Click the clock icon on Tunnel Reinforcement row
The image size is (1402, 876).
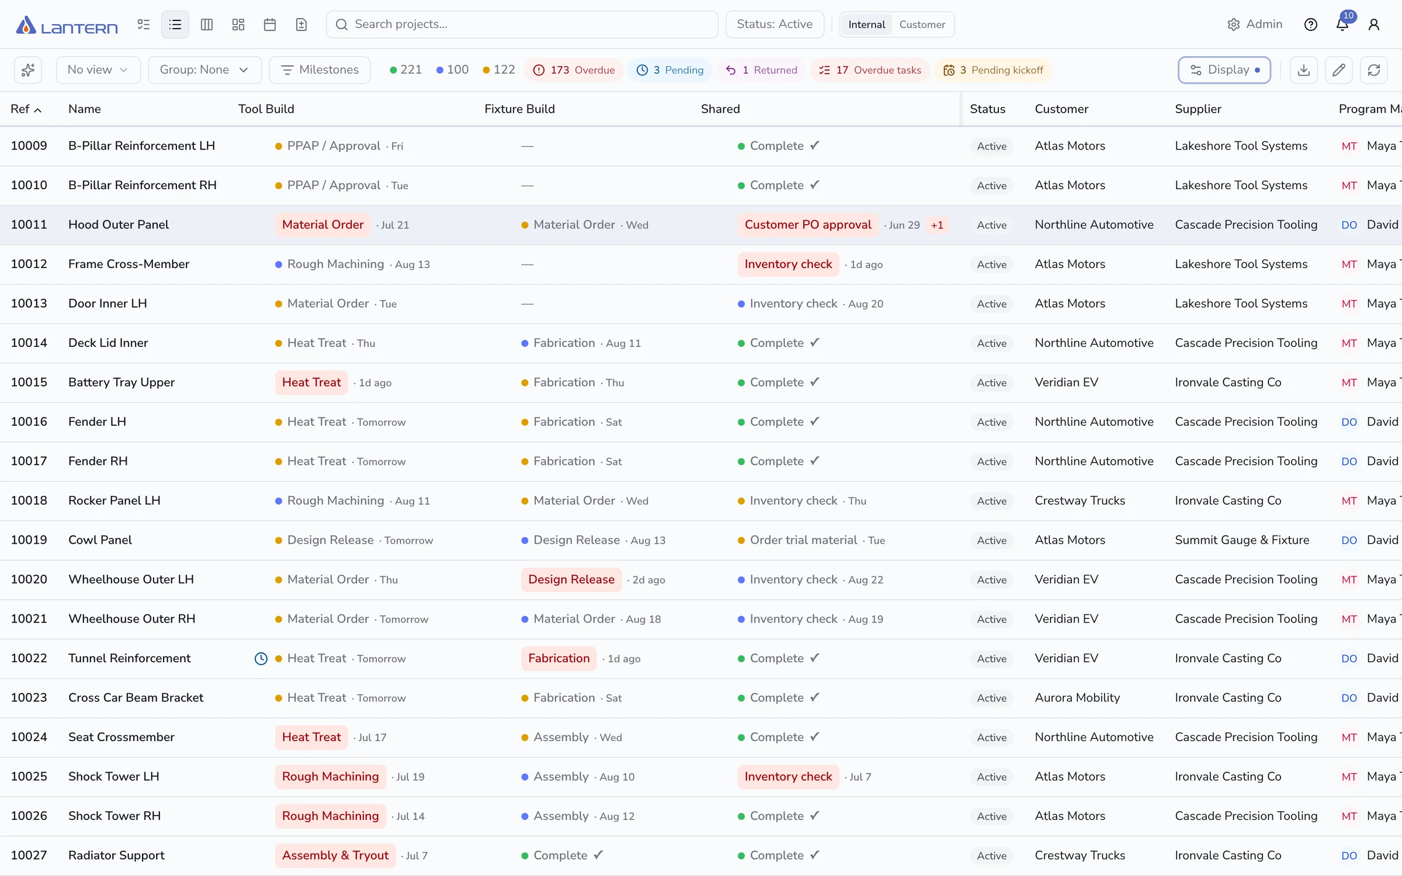(261, 659)
